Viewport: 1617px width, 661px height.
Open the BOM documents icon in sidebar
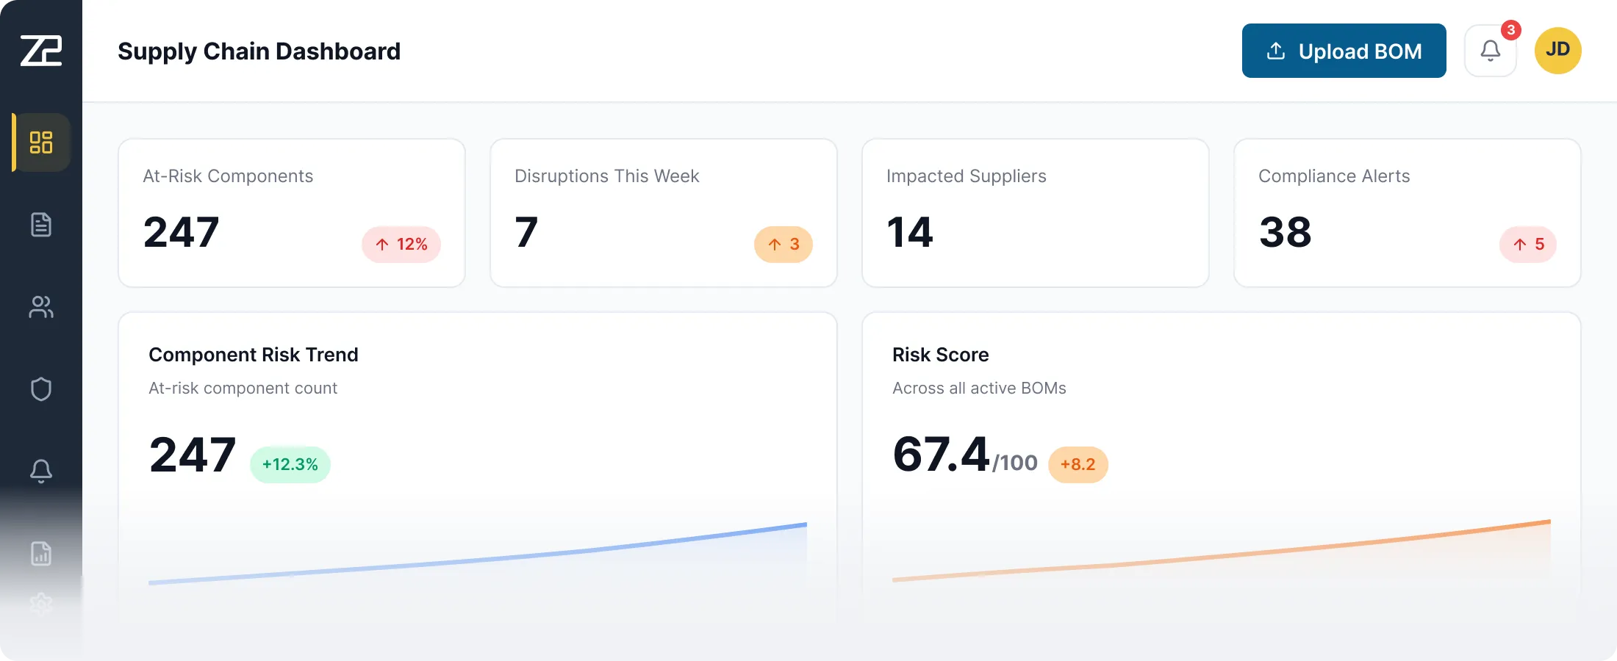pos(41,225)
